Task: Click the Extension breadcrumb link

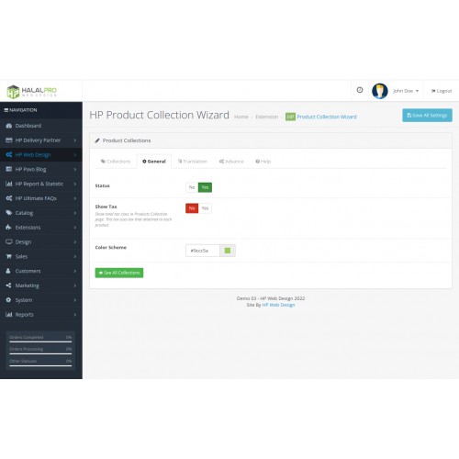Action: pyautogui.click(x=267, y=117)
